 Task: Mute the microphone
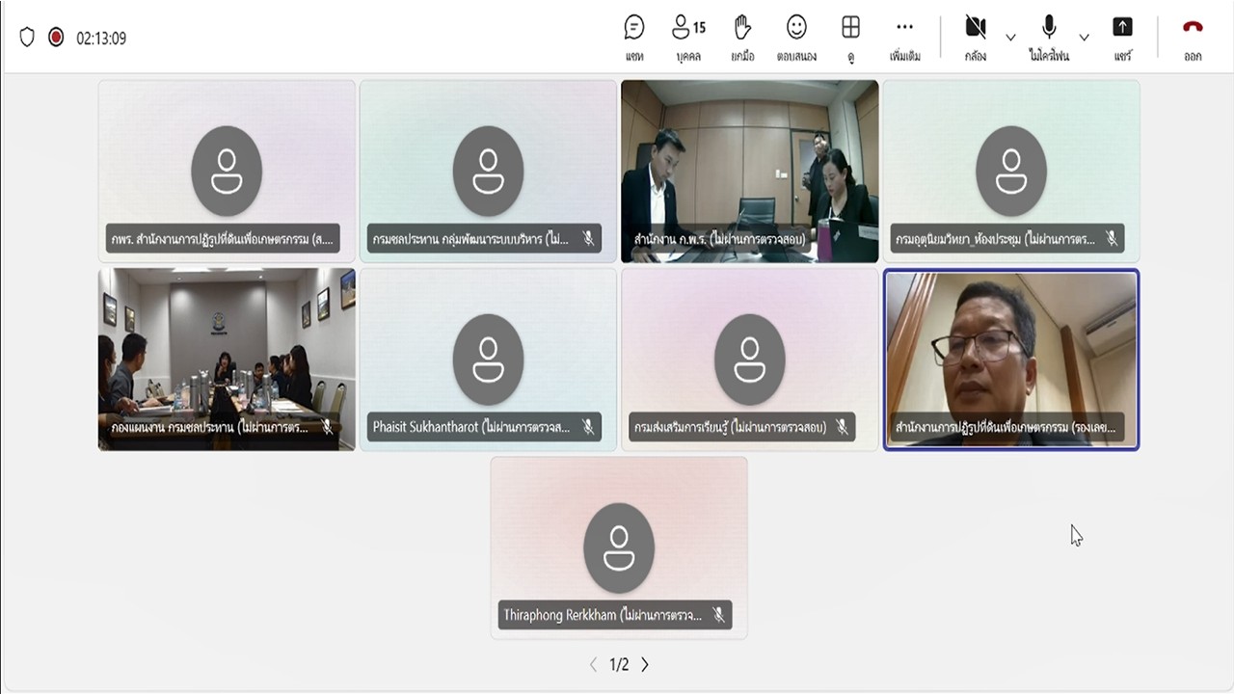(1049, 37)
